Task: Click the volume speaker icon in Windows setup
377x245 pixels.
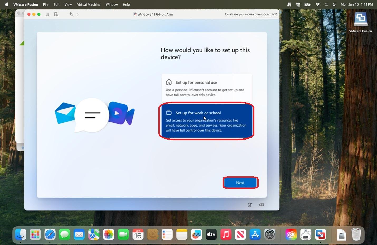Action: 262,205
